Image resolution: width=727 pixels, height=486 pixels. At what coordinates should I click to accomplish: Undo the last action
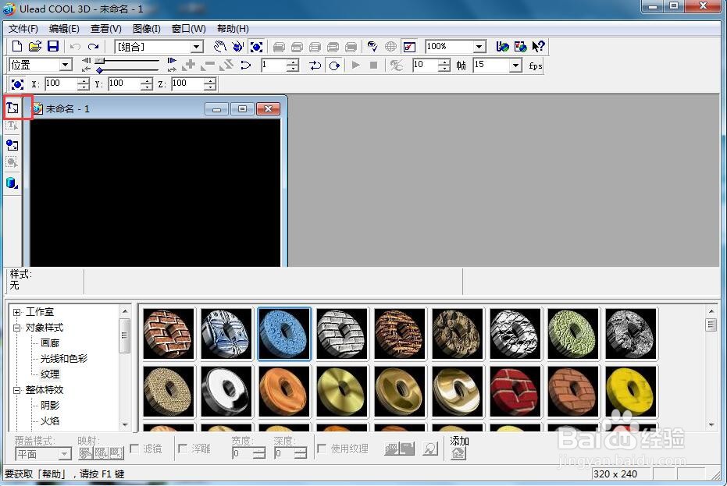pyautogui.click(x=75, y=46)
